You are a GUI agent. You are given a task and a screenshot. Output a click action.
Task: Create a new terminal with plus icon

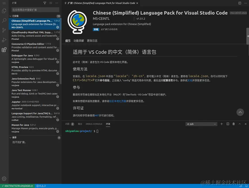click(x=222, y=124)
